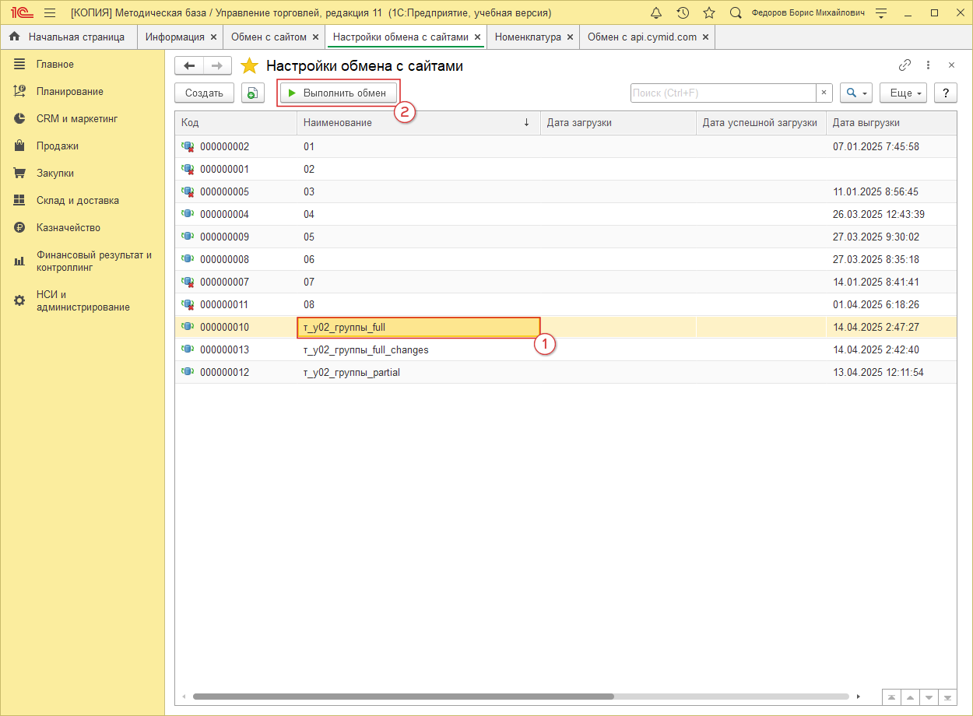
Task: Open the Еще dropdown menu
Action: [x=903, y=93]
